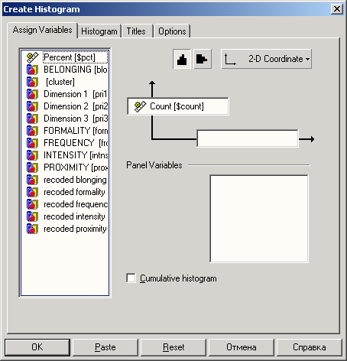Select the [cluster] variable icon
Viewport: 347px width, 361px height.
[x=32, y=82]
